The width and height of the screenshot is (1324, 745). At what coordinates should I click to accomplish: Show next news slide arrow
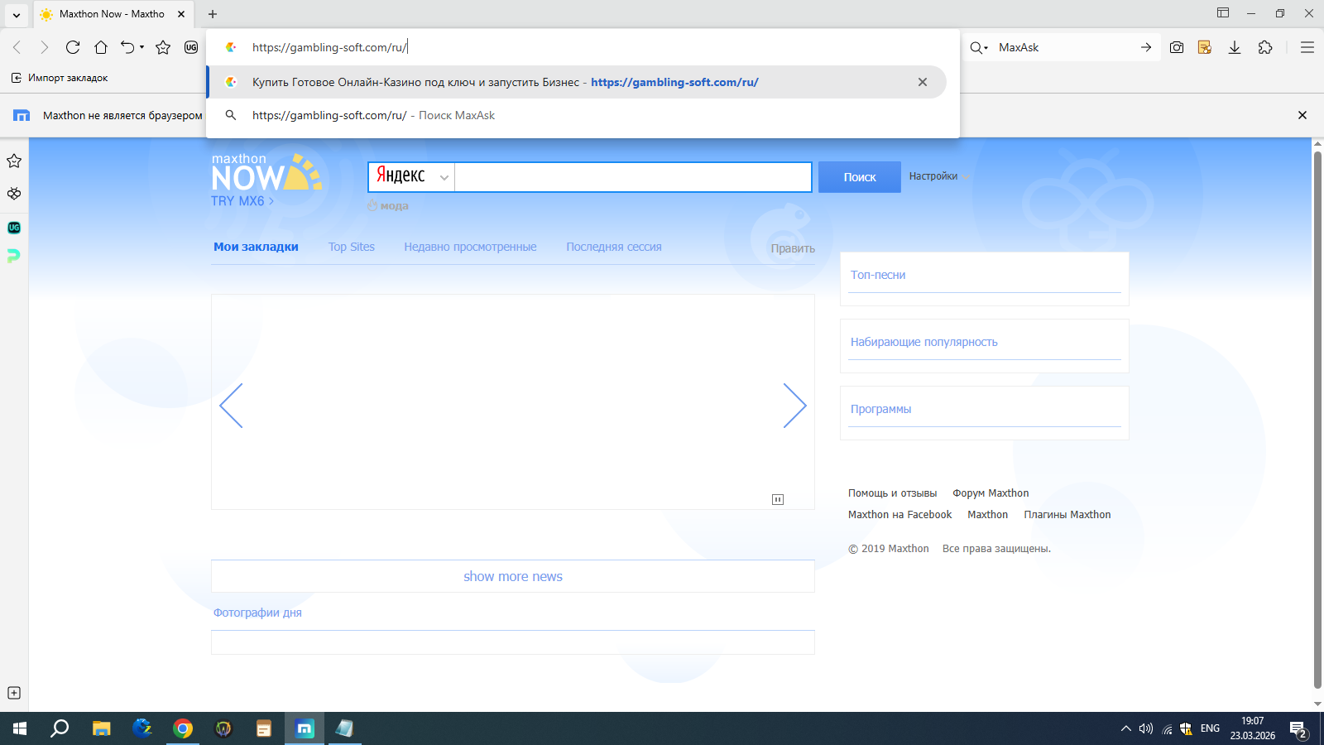794,406
